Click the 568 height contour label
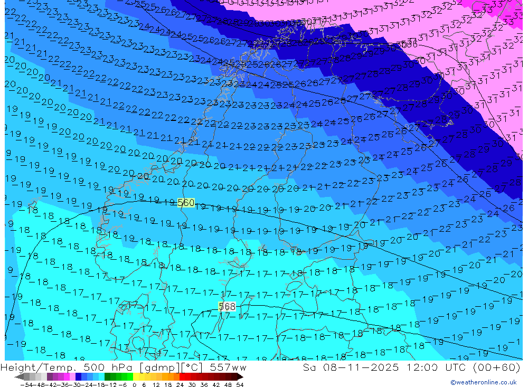The height and width of the screenshot is (387, 528). 227,307
